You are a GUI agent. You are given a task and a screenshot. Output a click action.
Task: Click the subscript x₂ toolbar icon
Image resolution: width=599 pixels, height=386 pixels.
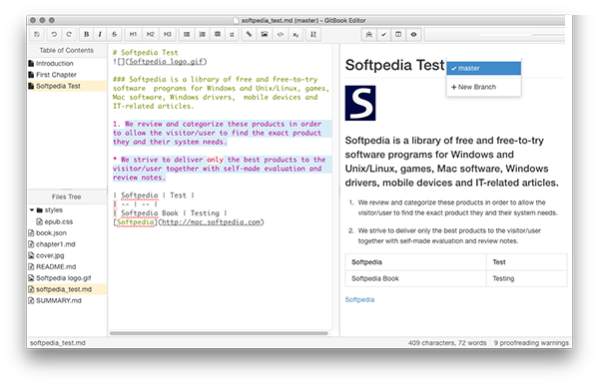tap(296, 34)
